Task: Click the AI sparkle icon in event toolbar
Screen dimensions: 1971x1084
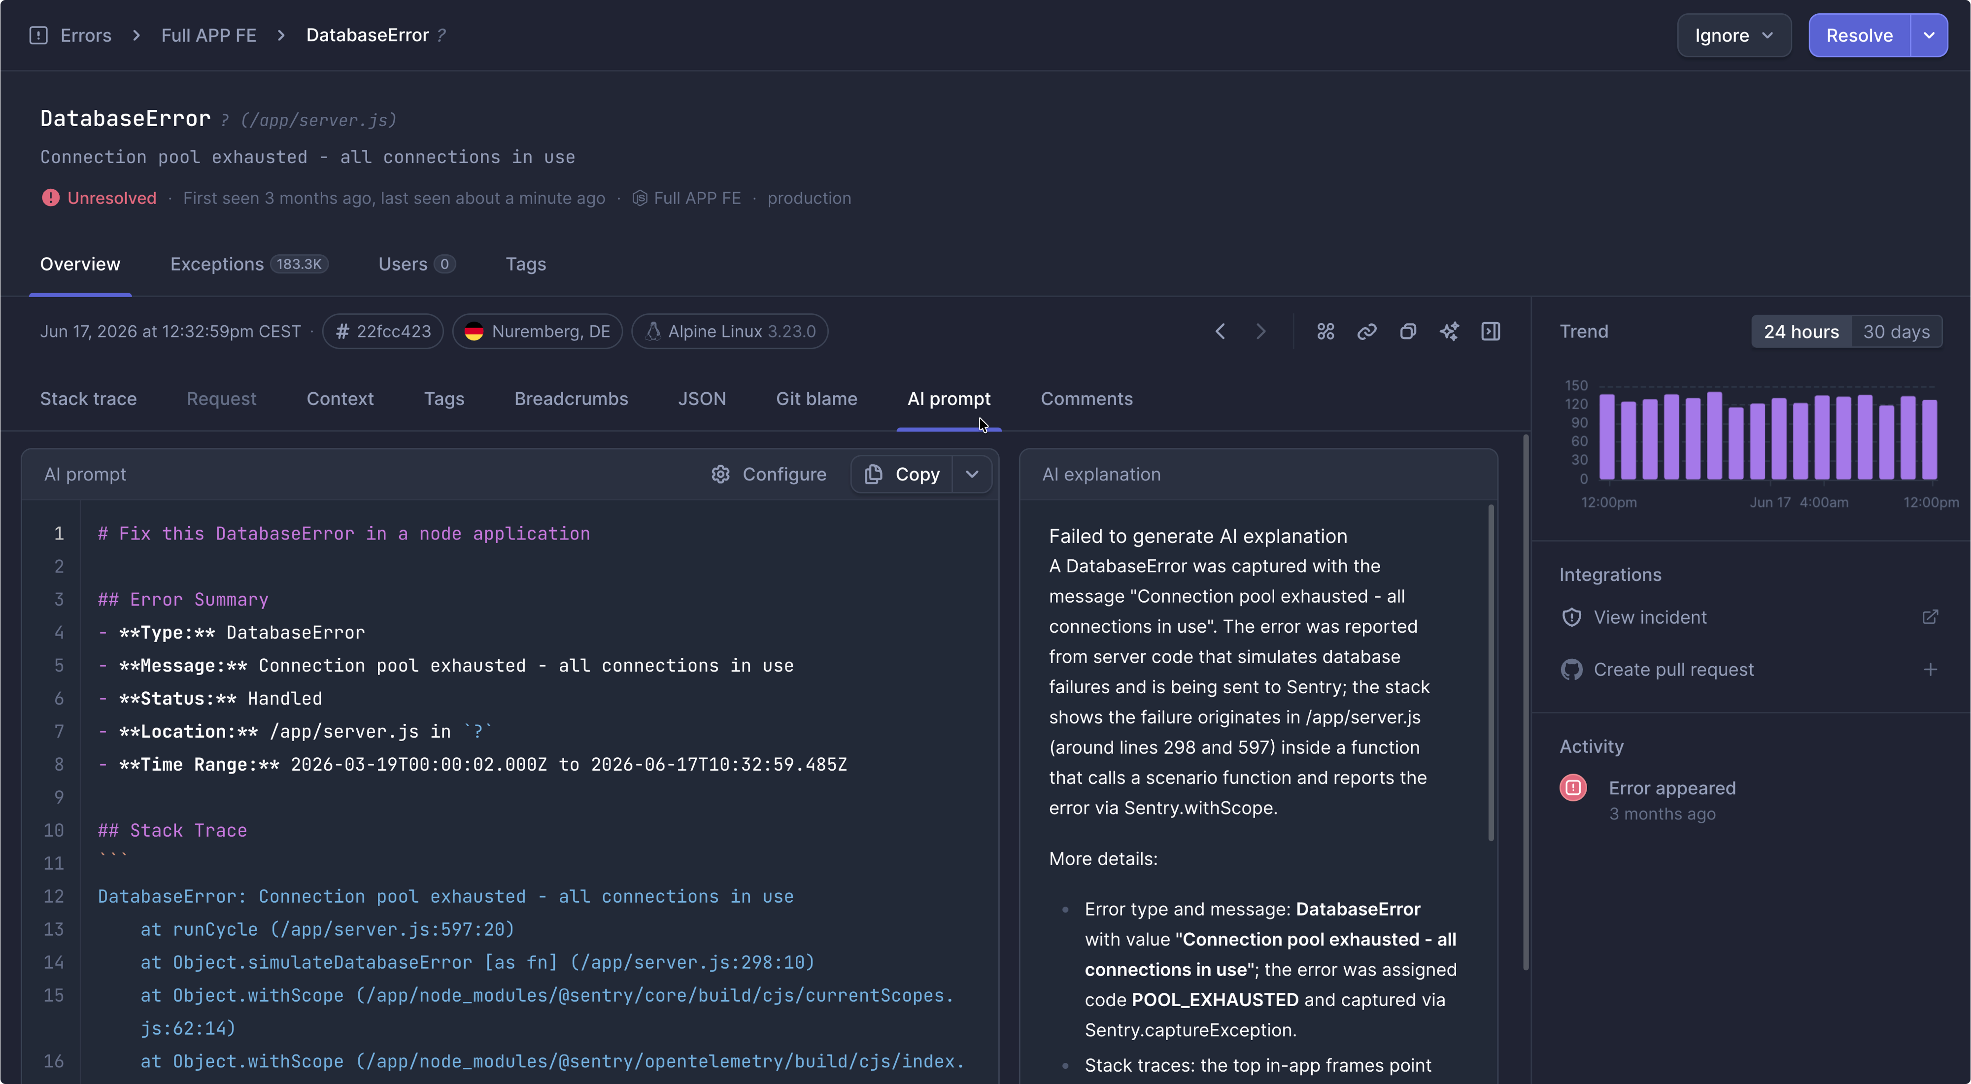Action: click(x=1449, y=331)
